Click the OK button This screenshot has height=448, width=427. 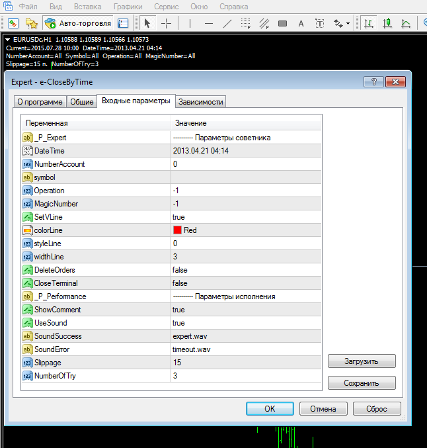270,408
